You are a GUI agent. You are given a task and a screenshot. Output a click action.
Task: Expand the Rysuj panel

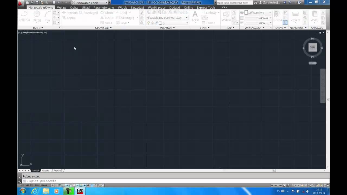coord(38,28)
